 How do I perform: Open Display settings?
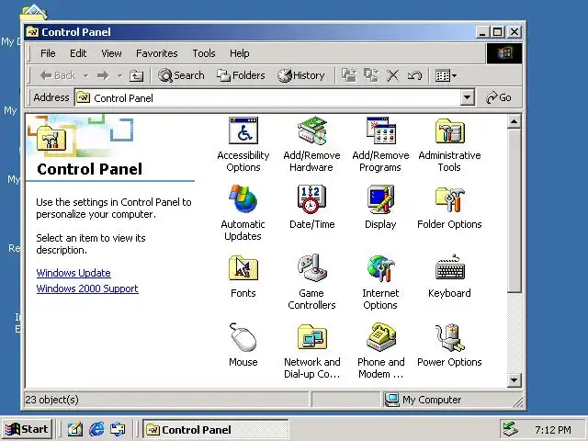pyautogui.click(x=380, y=207)
